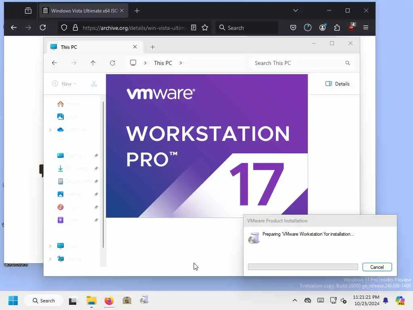Unpin Downloads using its pin icon

(96, 168)
